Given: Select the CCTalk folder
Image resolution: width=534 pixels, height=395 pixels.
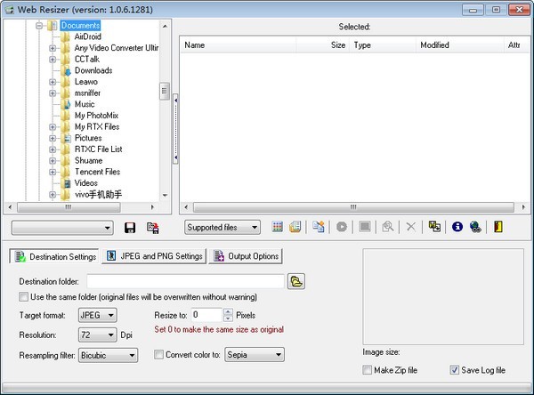Looking at the screenshot, I should point(87,60).
